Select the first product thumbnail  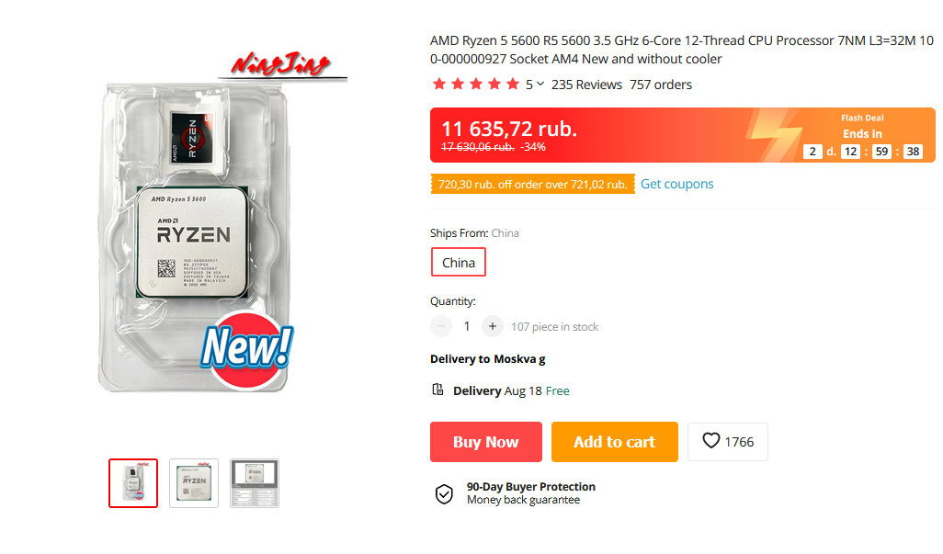point(133,483)
